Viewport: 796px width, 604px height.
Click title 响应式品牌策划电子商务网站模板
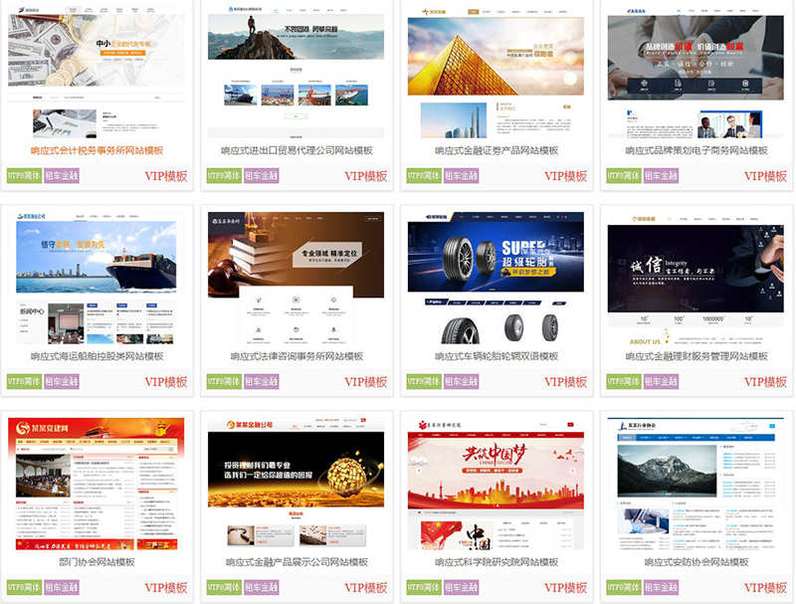tap(696, 150)
